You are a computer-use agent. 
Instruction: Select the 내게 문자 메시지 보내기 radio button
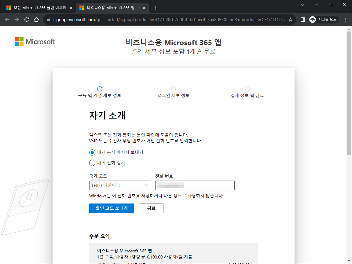(92, 152)
